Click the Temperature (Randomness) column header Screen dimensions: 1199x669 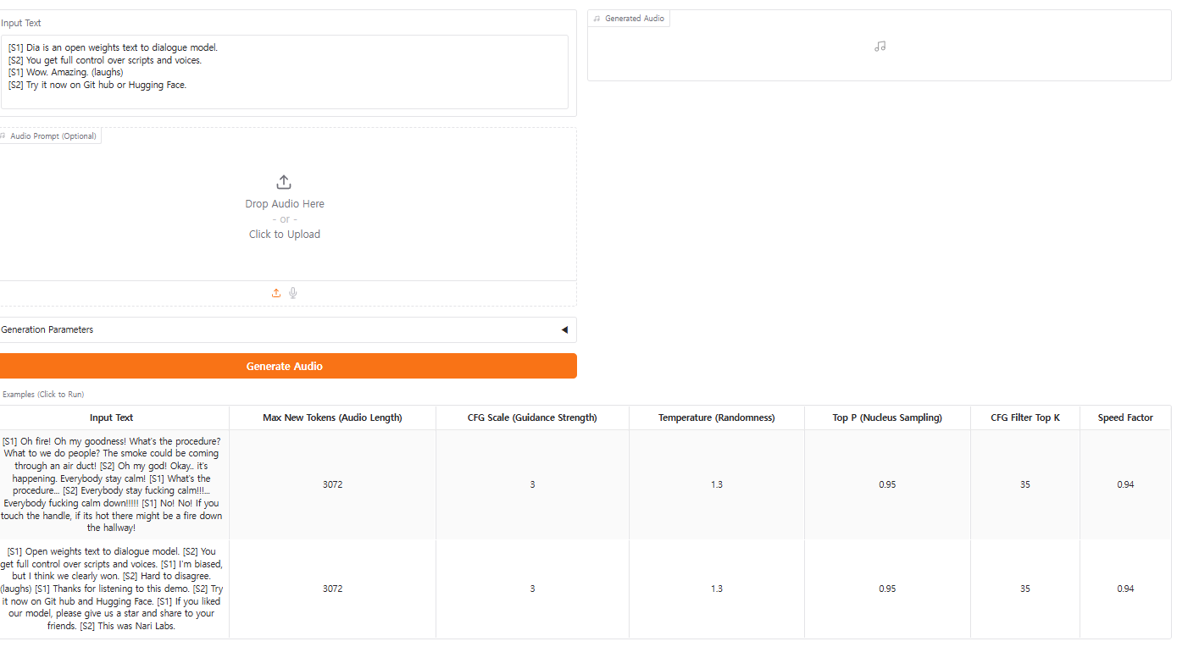716,417
